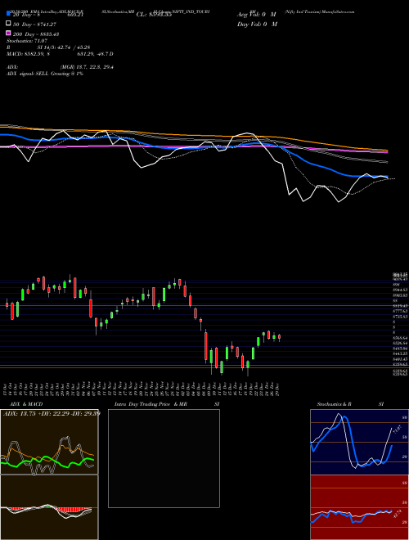Click the blue 20 Day EMA legend marker
409x540 pixels.
8,15
